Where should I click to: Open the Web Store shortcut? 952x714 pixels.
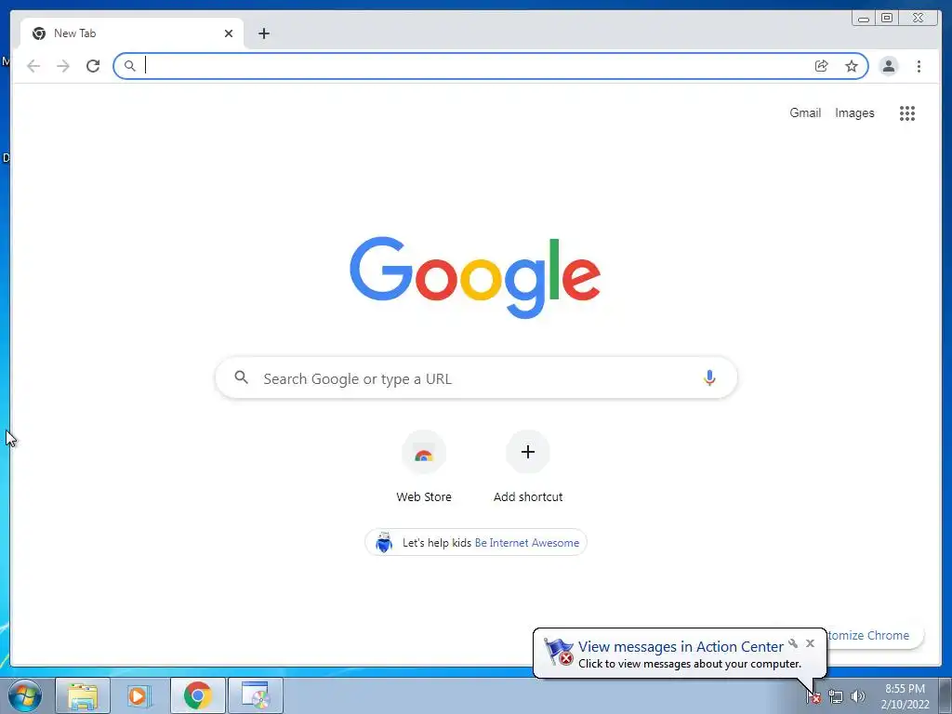(x=424, y=467)
